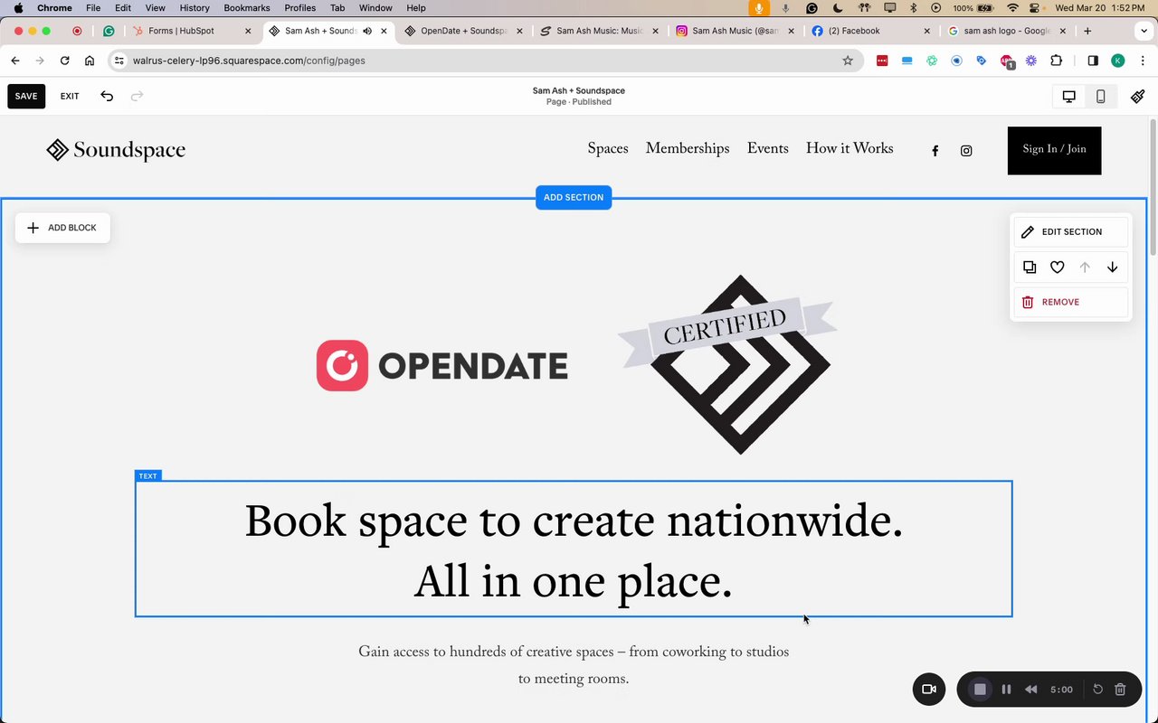Viewport: 1158px width, 723px height.
Task: Click the OPENDATE logo image
Action: click(442, 365)
